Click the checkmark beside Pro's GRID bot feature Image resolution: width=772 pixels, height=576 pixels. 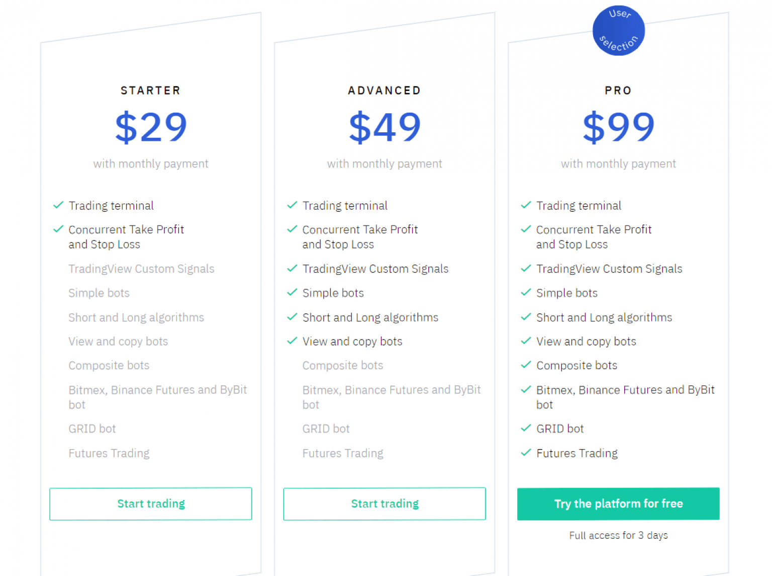tap(526, 428)
